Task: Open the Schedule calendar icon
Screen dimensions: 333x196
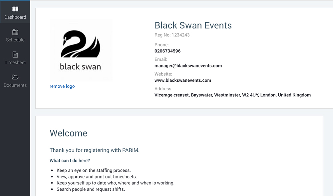Action: [x=15, y=32]
